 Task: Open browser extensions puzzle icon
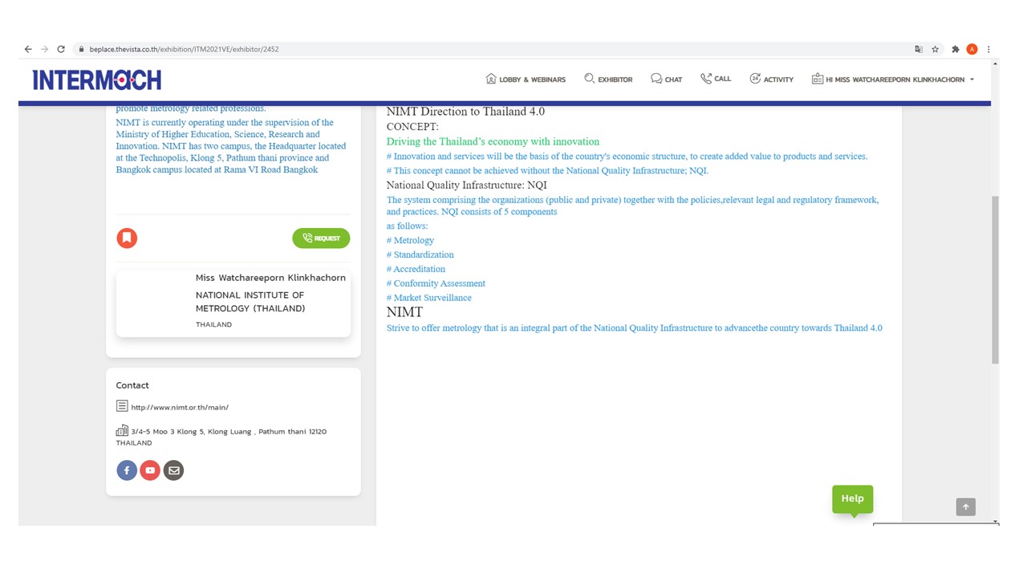[955, 49]
